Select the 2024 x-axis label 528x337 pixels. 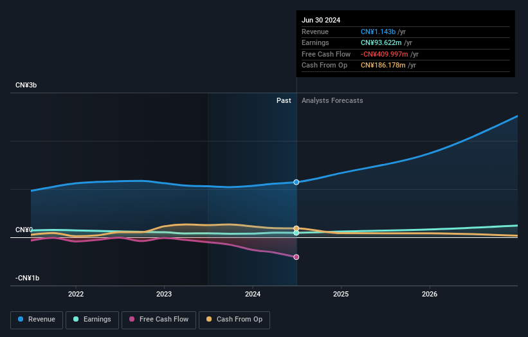(253, 295)
